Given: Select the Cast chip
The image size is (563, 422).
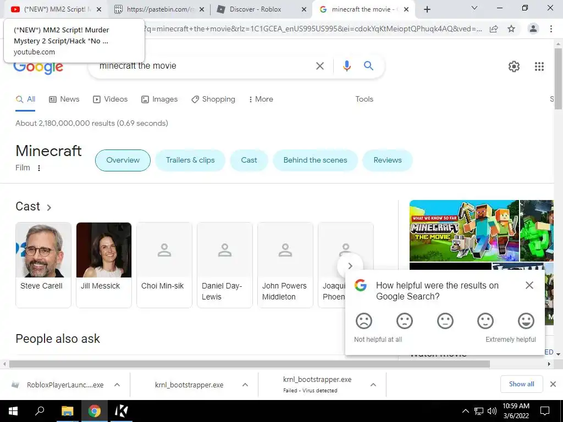Looking at the screenshot, I should 249,160.
